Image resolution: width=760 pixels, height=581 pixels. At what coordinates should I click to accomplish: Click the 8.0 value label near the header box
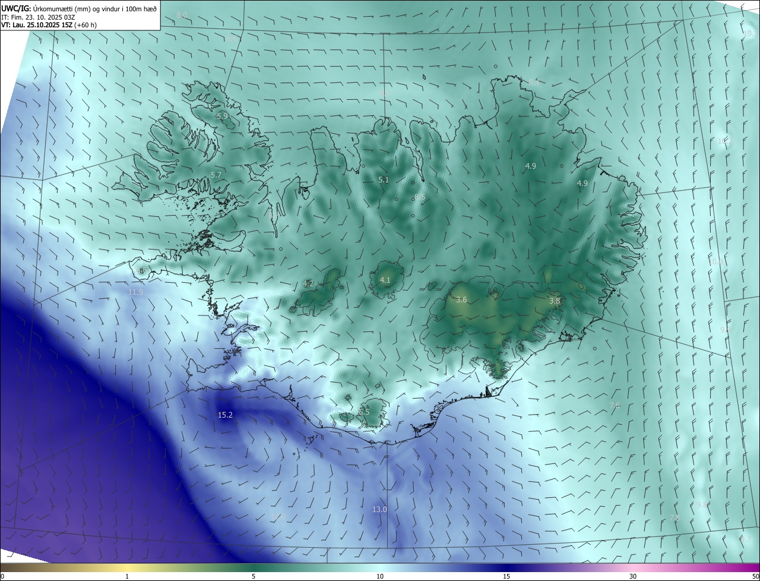182,14
